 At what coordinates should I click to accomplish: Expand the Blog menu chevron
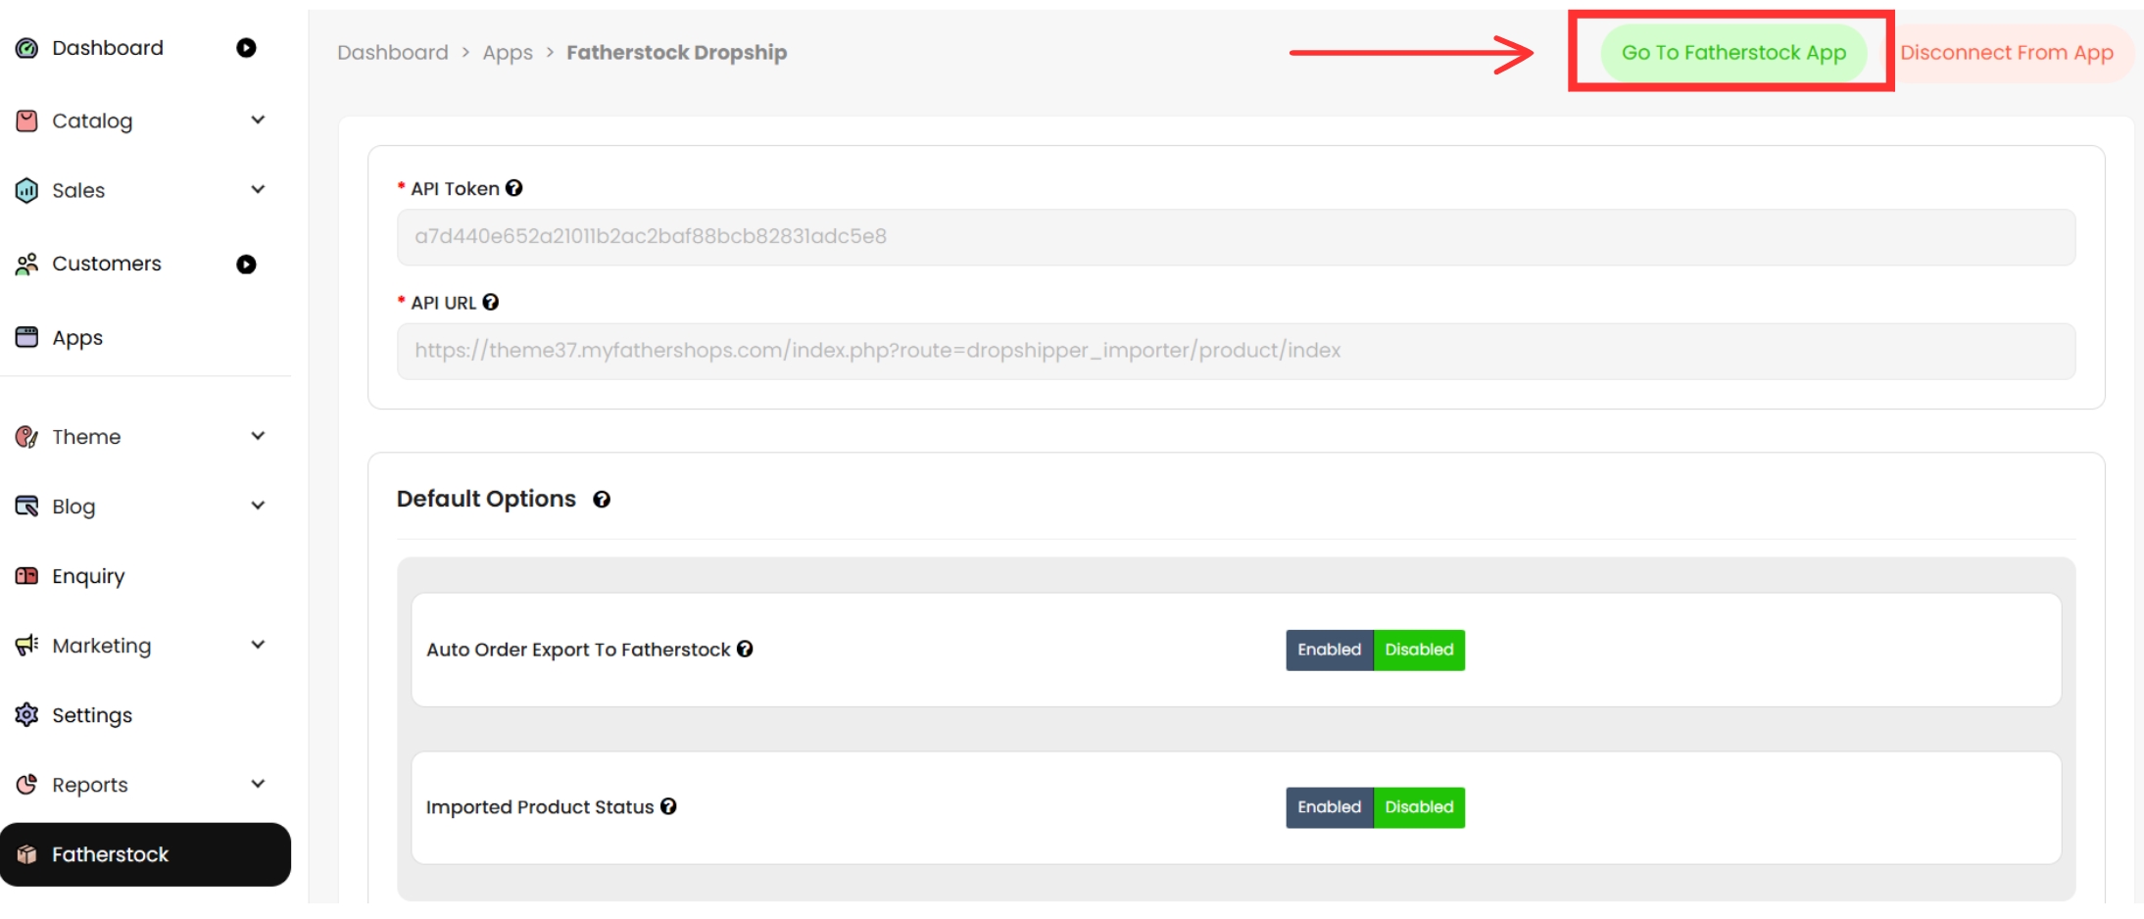pyautogui.click(x=258, y=506)
